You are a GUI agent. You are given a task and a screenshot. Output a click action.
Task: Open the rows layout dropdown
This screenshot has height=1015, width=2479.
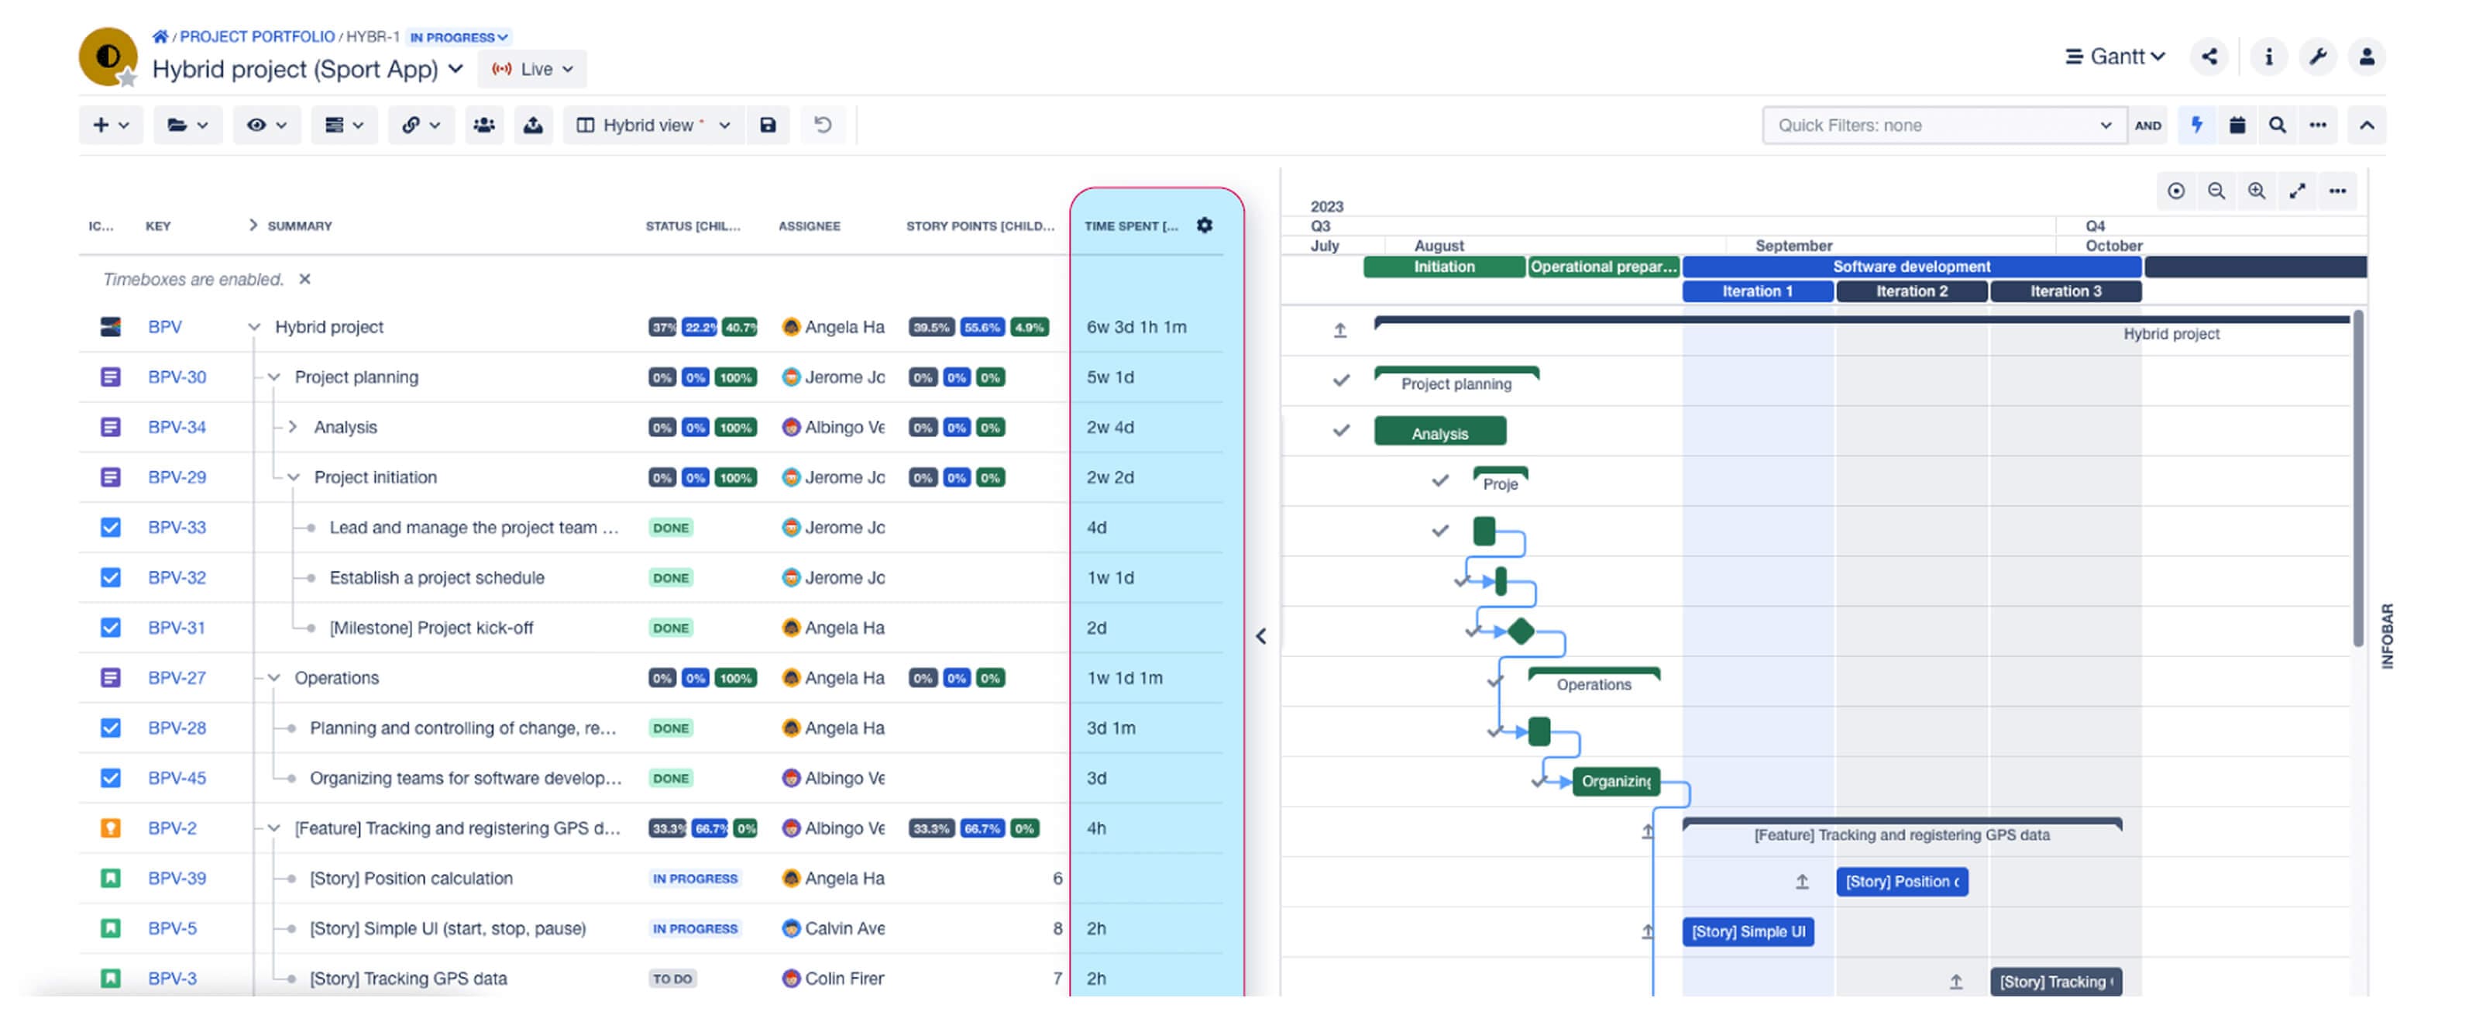(x=343, y=125)
